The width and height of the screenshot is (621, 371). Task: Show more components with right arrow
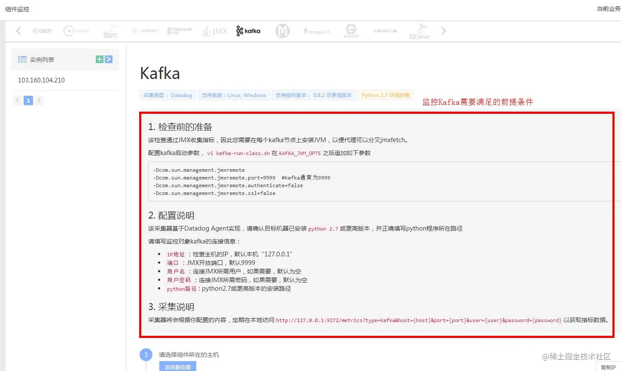(444, 31)
